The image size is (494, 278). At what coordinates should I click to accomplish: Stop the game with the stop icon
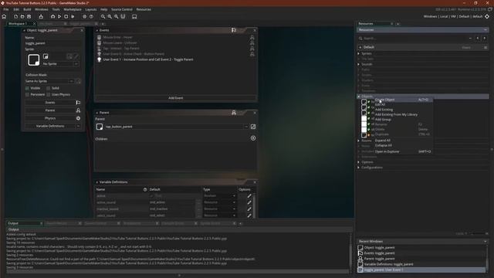pyautogui.click(x=66, y=16)
